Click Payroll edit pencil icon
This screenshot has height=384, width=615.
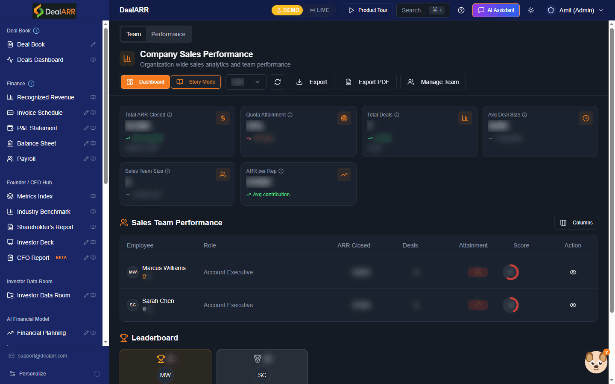tap(86, 159)
